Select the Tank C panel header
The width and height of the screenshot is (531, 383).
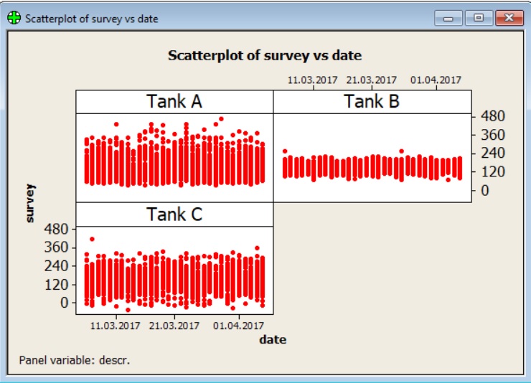tap(174, 214)
